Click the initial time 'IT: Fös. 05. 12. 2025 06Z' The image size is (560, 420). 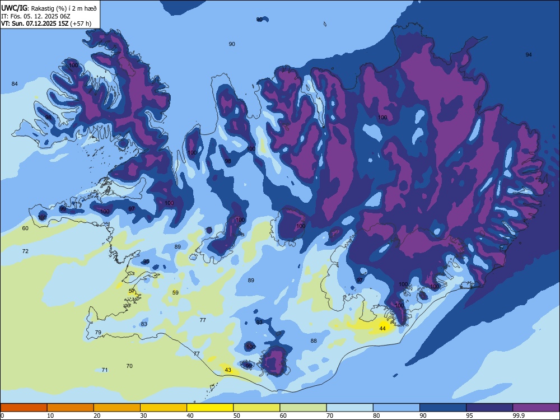[x=36, y=16]
